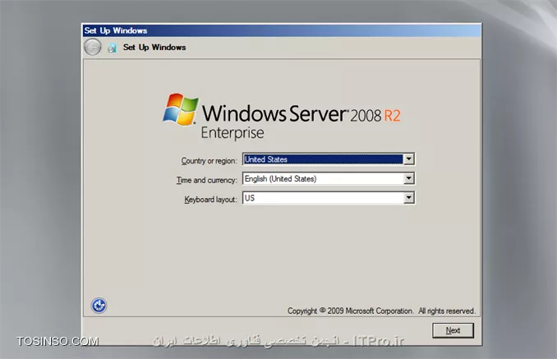Click the Set Up Windows header text
Screen dimensions: 557x359
[x=154, y=47]
